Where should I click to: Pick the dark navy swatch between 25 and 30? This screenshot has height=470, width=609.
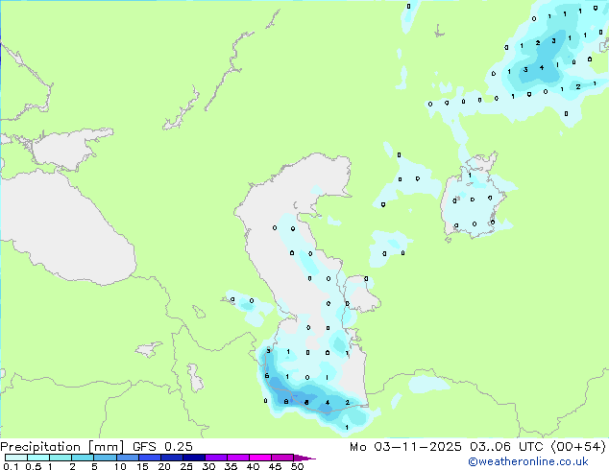coord(194,458)
